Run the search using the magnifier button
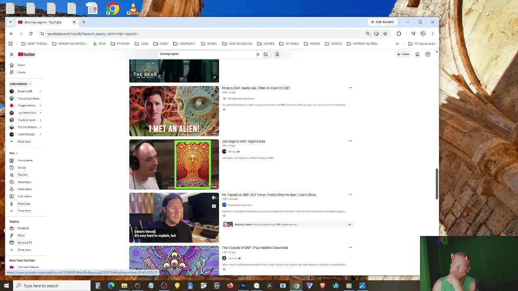Viewport: 518px width, 291px height. (x=265, y=54)
